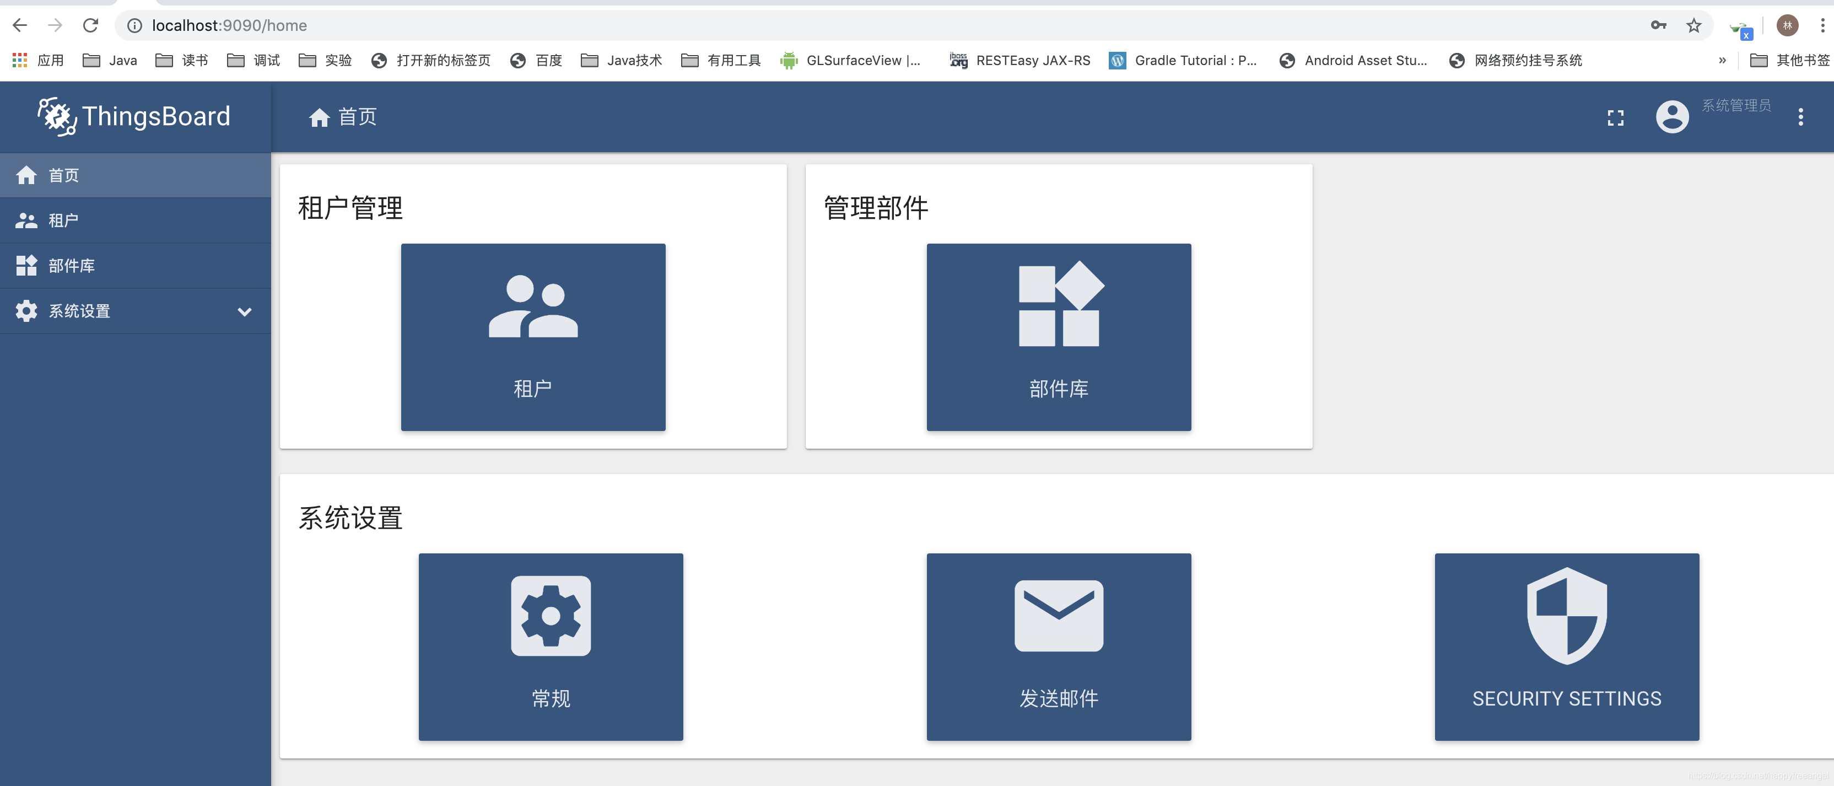Open the Java技术 bookmarks folder

click(622, 61)
